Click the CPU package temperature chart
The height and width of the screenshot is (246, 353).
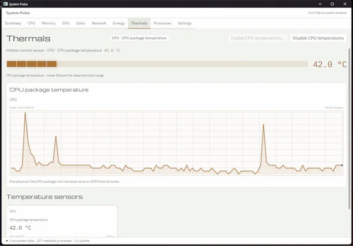click(176, 143)
